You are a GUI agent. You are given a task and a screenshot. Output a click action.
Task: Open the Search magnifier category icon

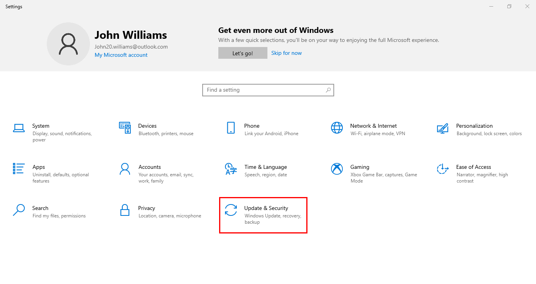tap(19, 210)
